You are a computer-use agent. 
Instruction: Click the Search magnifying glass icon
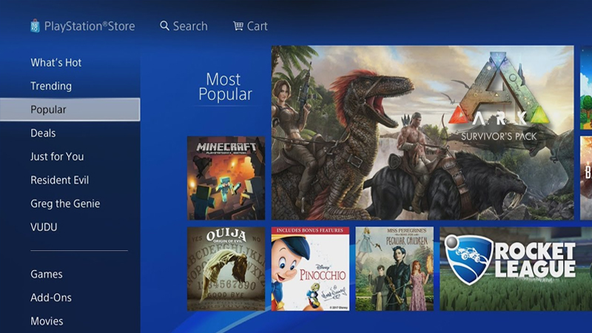164,26
